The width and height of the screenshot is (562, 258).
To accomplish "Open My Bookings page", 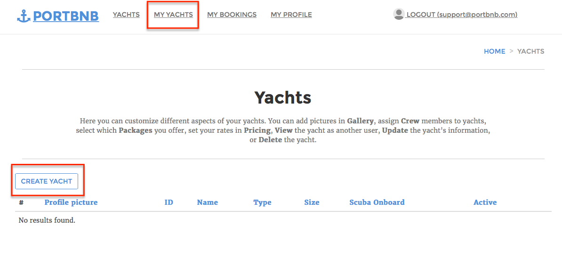I will click(232, 15).
